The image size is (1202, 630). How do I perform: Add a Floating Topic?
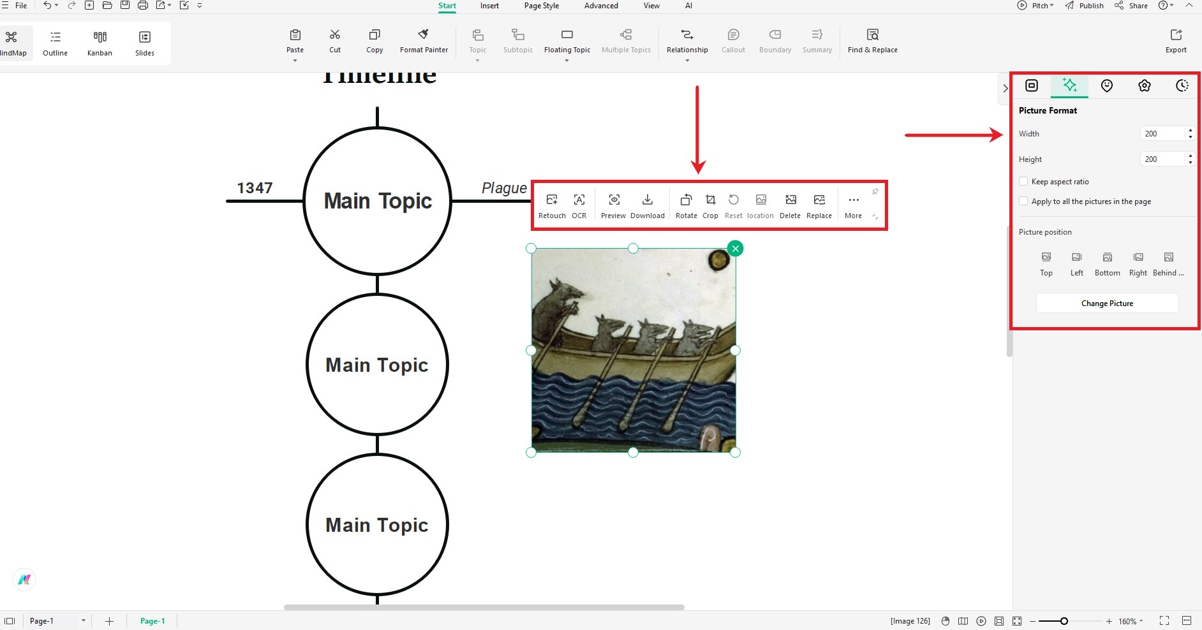click(567, 41)
